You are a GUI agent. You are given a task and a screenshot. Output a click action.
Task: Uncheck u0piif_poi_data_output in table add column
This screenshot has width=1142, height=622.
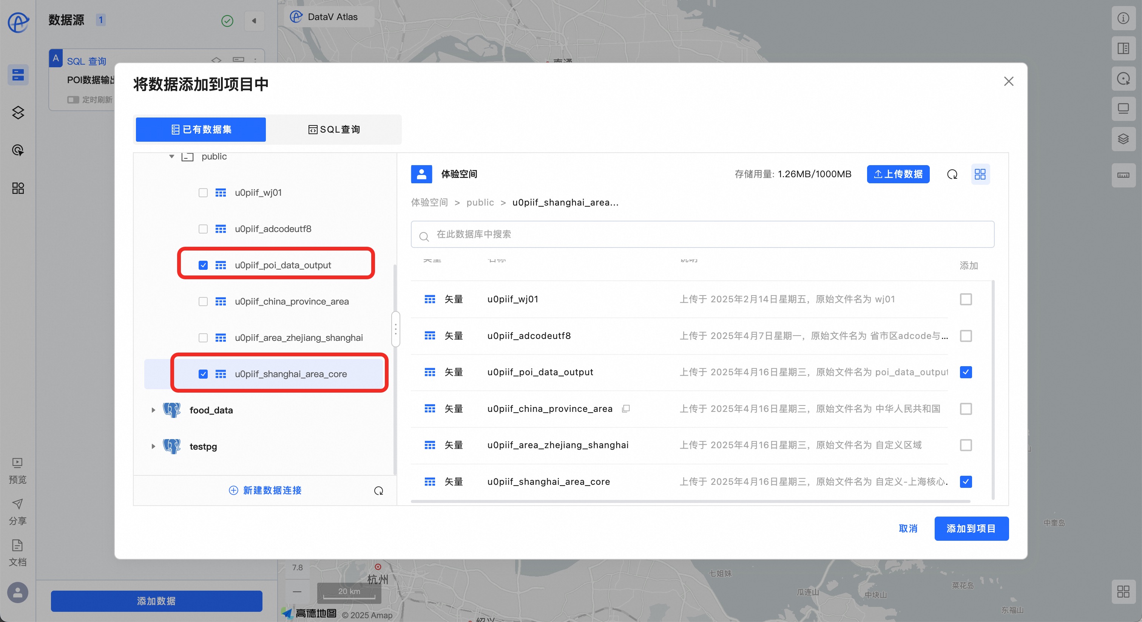click(x=966, y=372)
